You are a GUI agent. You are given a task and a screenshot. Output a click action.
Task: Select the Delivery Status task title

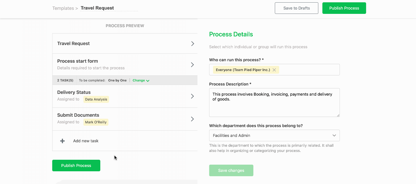(74, 92)
